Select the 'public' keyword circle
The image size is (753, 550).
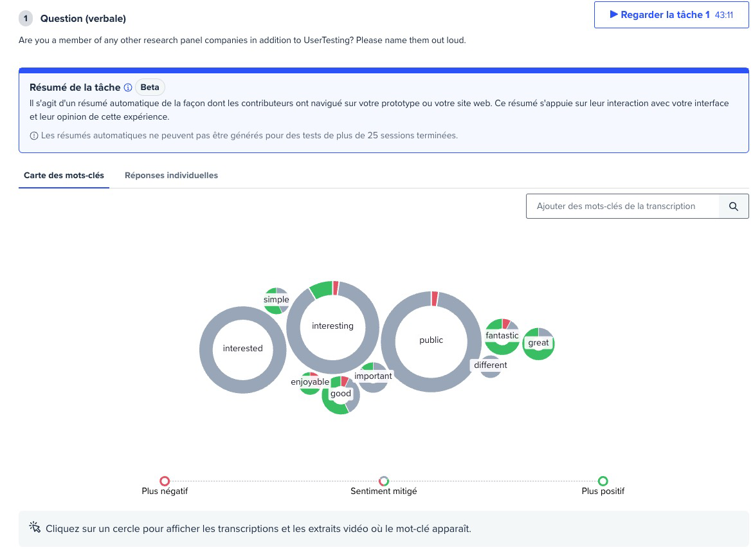point(431,340)
